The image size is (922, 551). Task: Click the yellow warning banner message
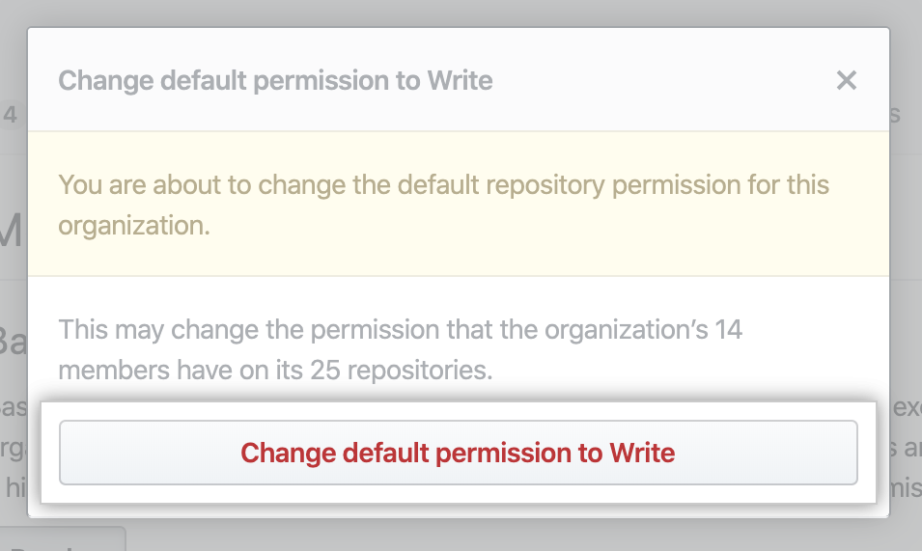tap(443, 204)
